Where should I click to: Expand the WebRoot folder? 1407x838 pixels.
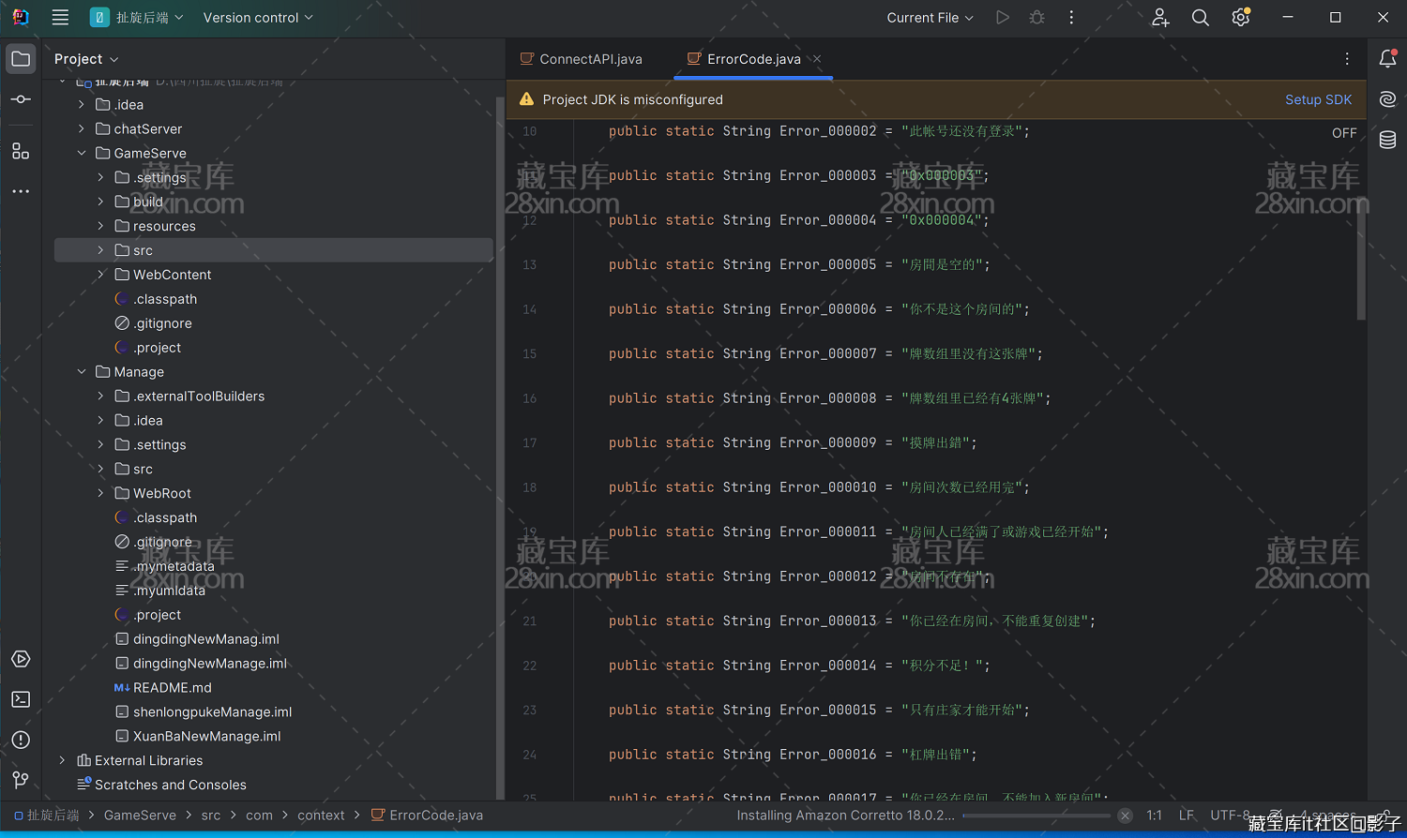(x=100, y=493)
